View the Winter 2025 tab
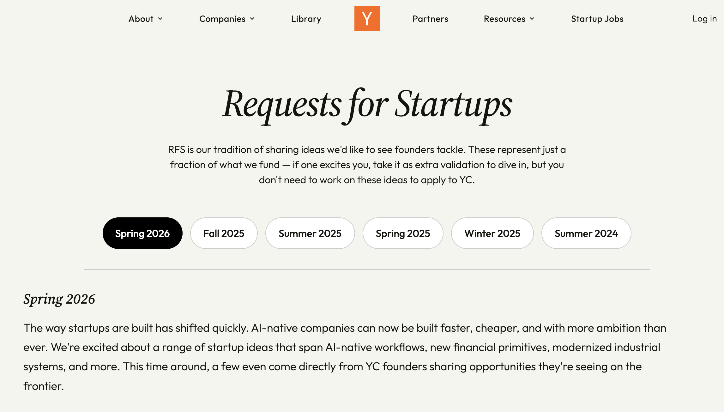Viewport: 724px width, 412px height. point(492,233)
